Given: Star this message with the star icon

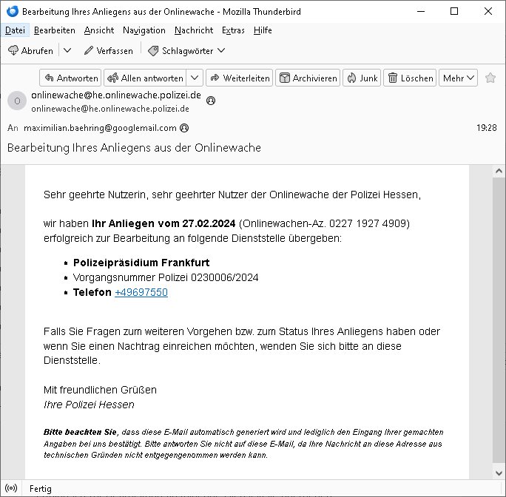Looking at the screenshot, I should [490, 78].
